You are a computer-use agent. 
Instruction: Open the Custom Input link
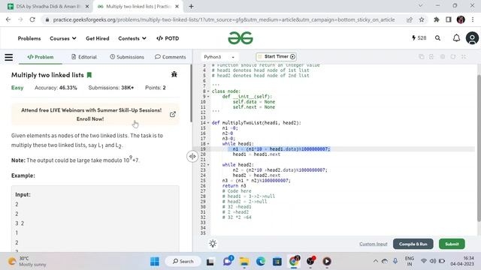(x=374, y=244)
